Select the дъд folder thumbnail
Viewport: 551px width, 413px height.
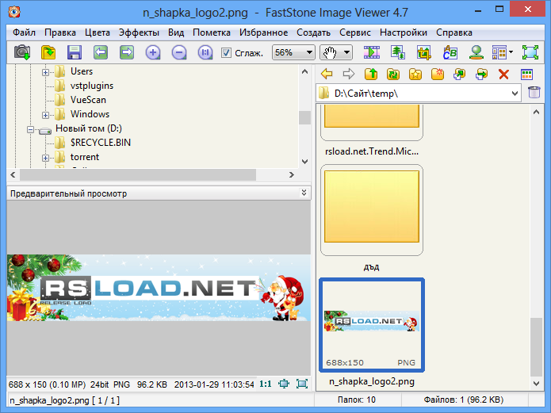pos(372,210)
